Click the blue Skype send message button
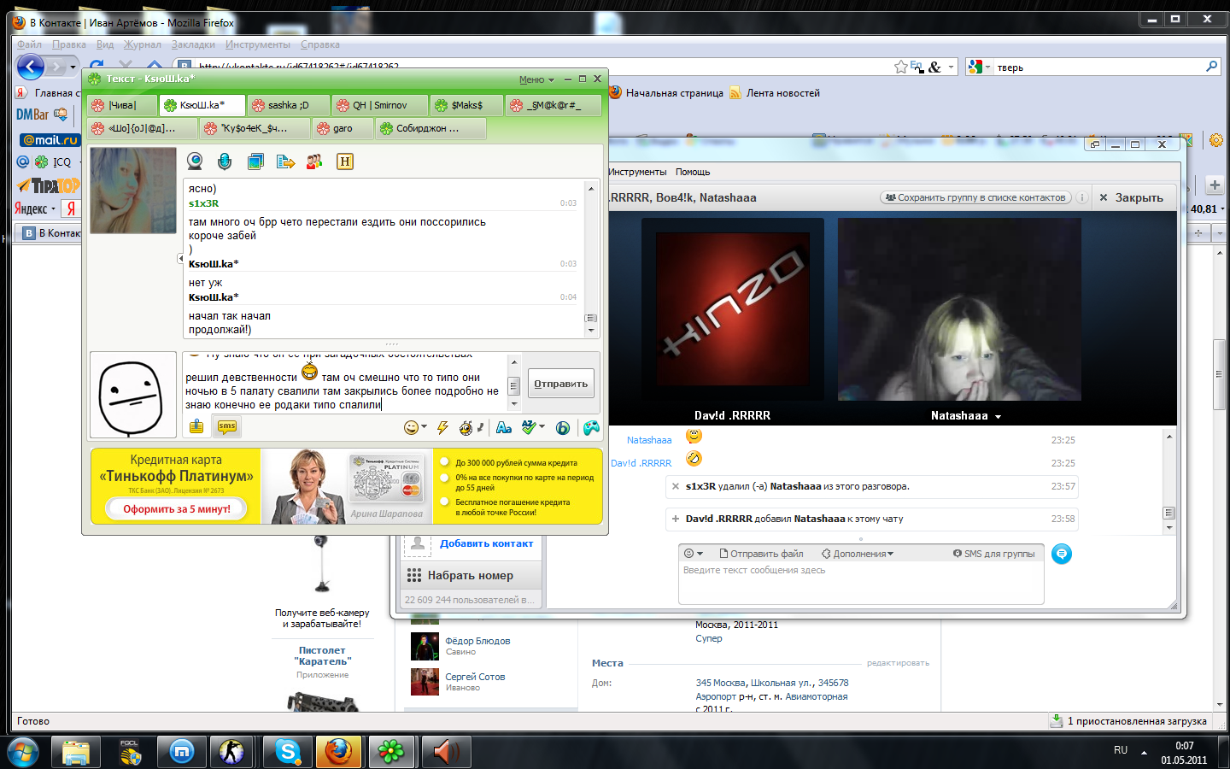Screen dimensions: 1230x769 coord(1062,554)
